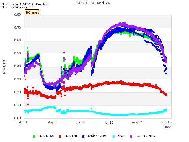Click the highest green SRS_NDVI outlier in early April

[27, 48]
